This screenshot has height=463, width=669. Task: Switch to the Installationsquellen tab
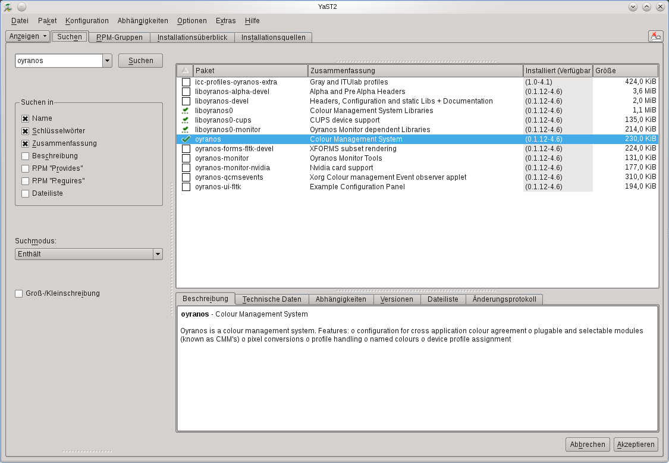click(x=274, y=37)
